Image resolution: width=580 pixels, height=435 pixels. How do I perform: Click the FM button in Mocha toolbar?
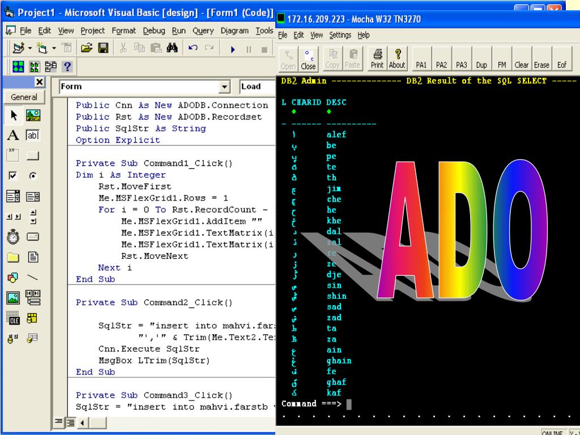pos(502,59)
